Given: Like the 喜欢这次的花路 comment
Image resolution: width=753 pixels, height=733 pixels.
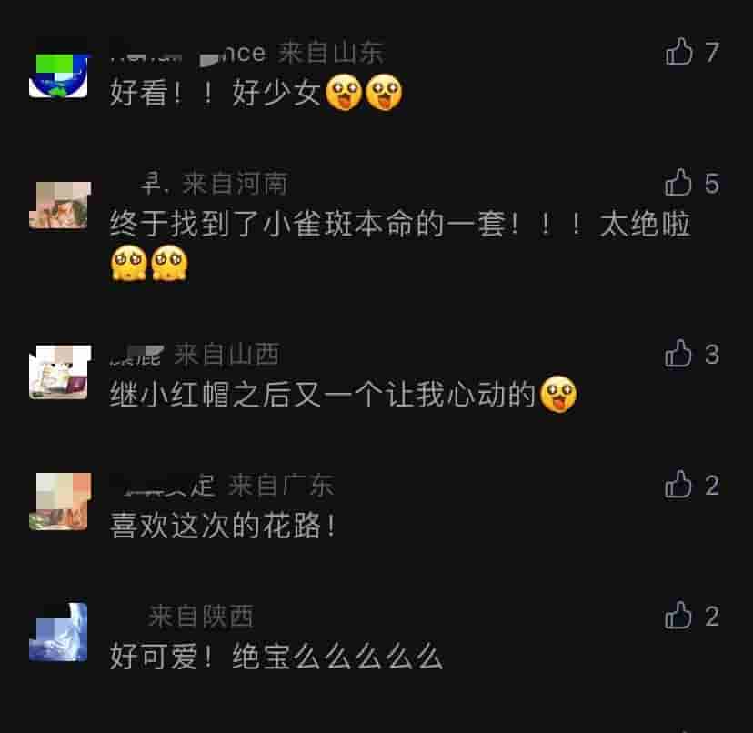Looking at the screenshot, I should pos(678,484).
